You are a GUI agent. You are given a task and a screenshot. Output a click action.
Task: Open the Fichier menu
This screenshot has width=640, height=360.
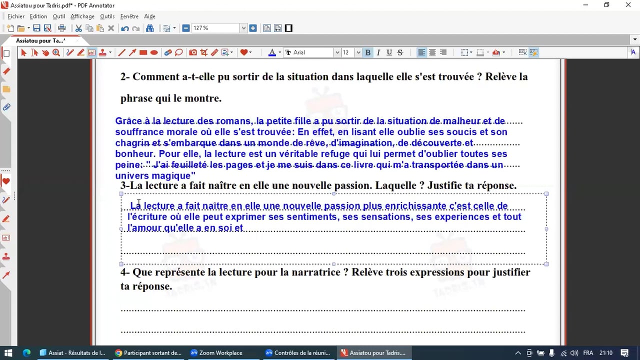click(x=16, y=16)
